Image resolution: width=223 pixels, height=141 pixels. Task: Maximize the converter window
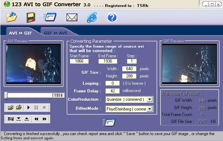(212, 5)
